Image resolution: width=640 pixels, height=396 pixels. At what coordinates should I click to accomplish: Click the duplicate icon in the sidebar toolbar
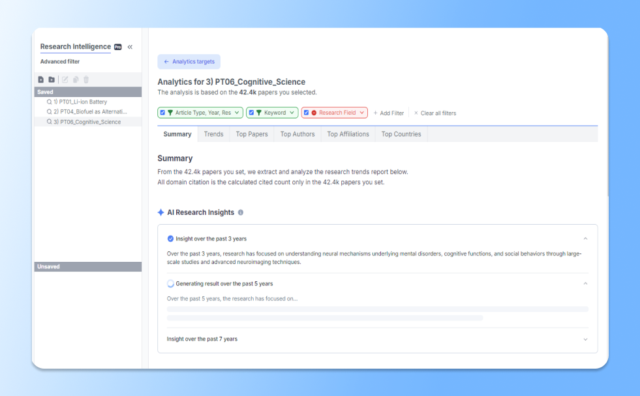pyautogui.click(x=76, y=79)
